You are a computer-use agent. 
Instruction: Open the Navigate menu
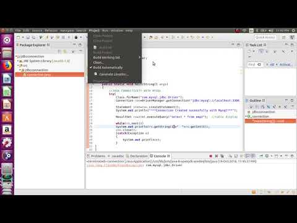coord(67,30)
